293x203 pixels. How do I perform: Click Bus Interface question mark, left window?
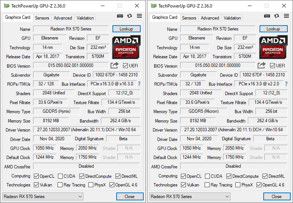click(139, 84)
